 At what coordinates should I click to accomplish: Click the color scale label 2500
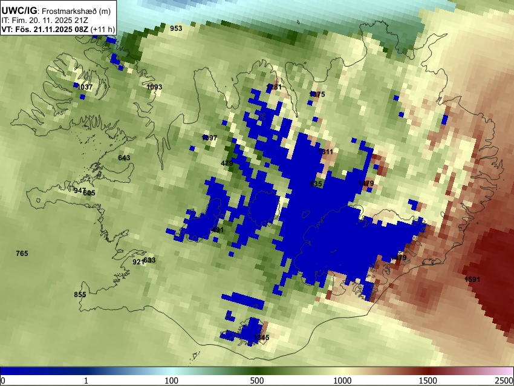pyautogui.click(x=504, y=381)
